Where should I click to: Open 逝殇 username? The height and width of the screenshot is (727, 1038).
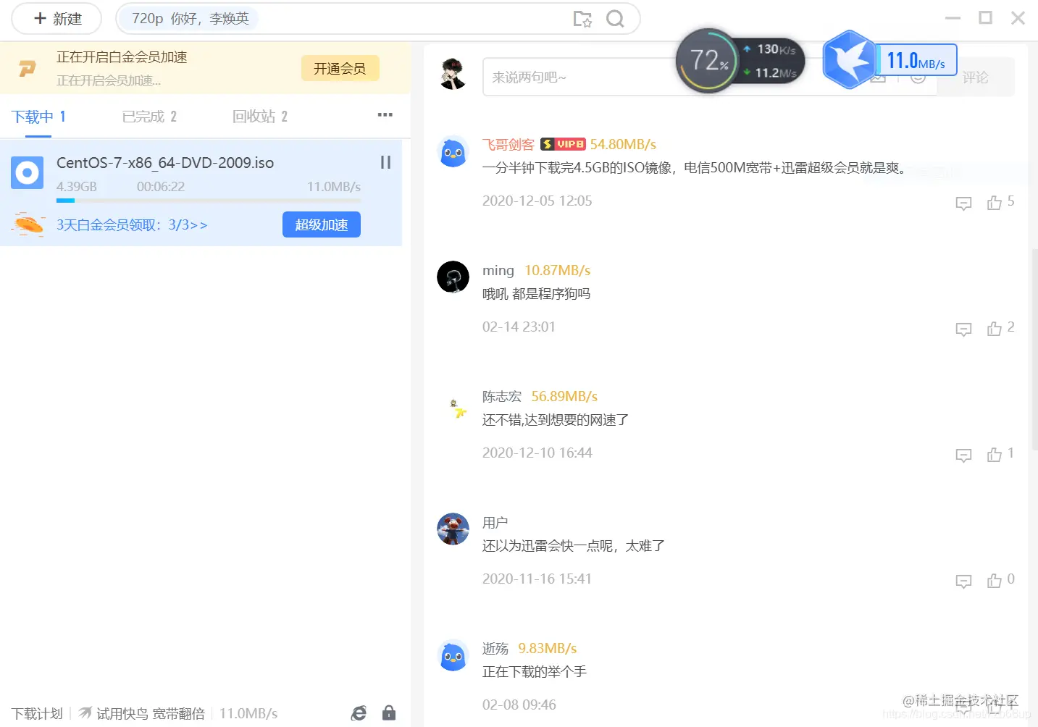[x=495, y=649]
